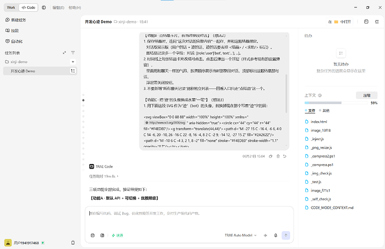Copy the user message dated 06月21日
The height and width of the screenshot is (249, 385).
click(x=270, y=156)
